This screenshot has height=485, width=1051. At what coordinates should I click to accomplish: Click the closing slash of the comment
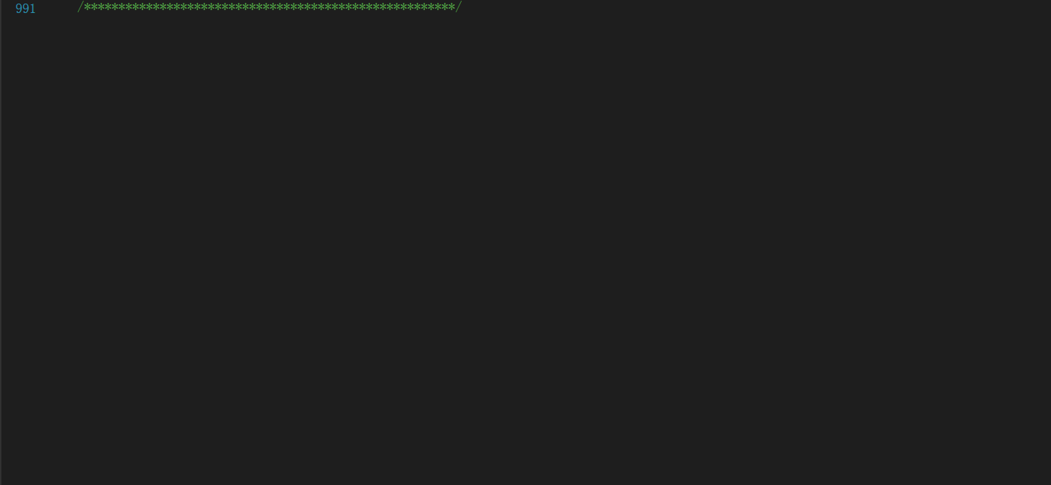459,7
